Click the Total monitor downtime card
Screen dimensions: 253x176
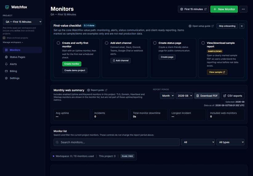pyautogui.click(x=149, y=115)
